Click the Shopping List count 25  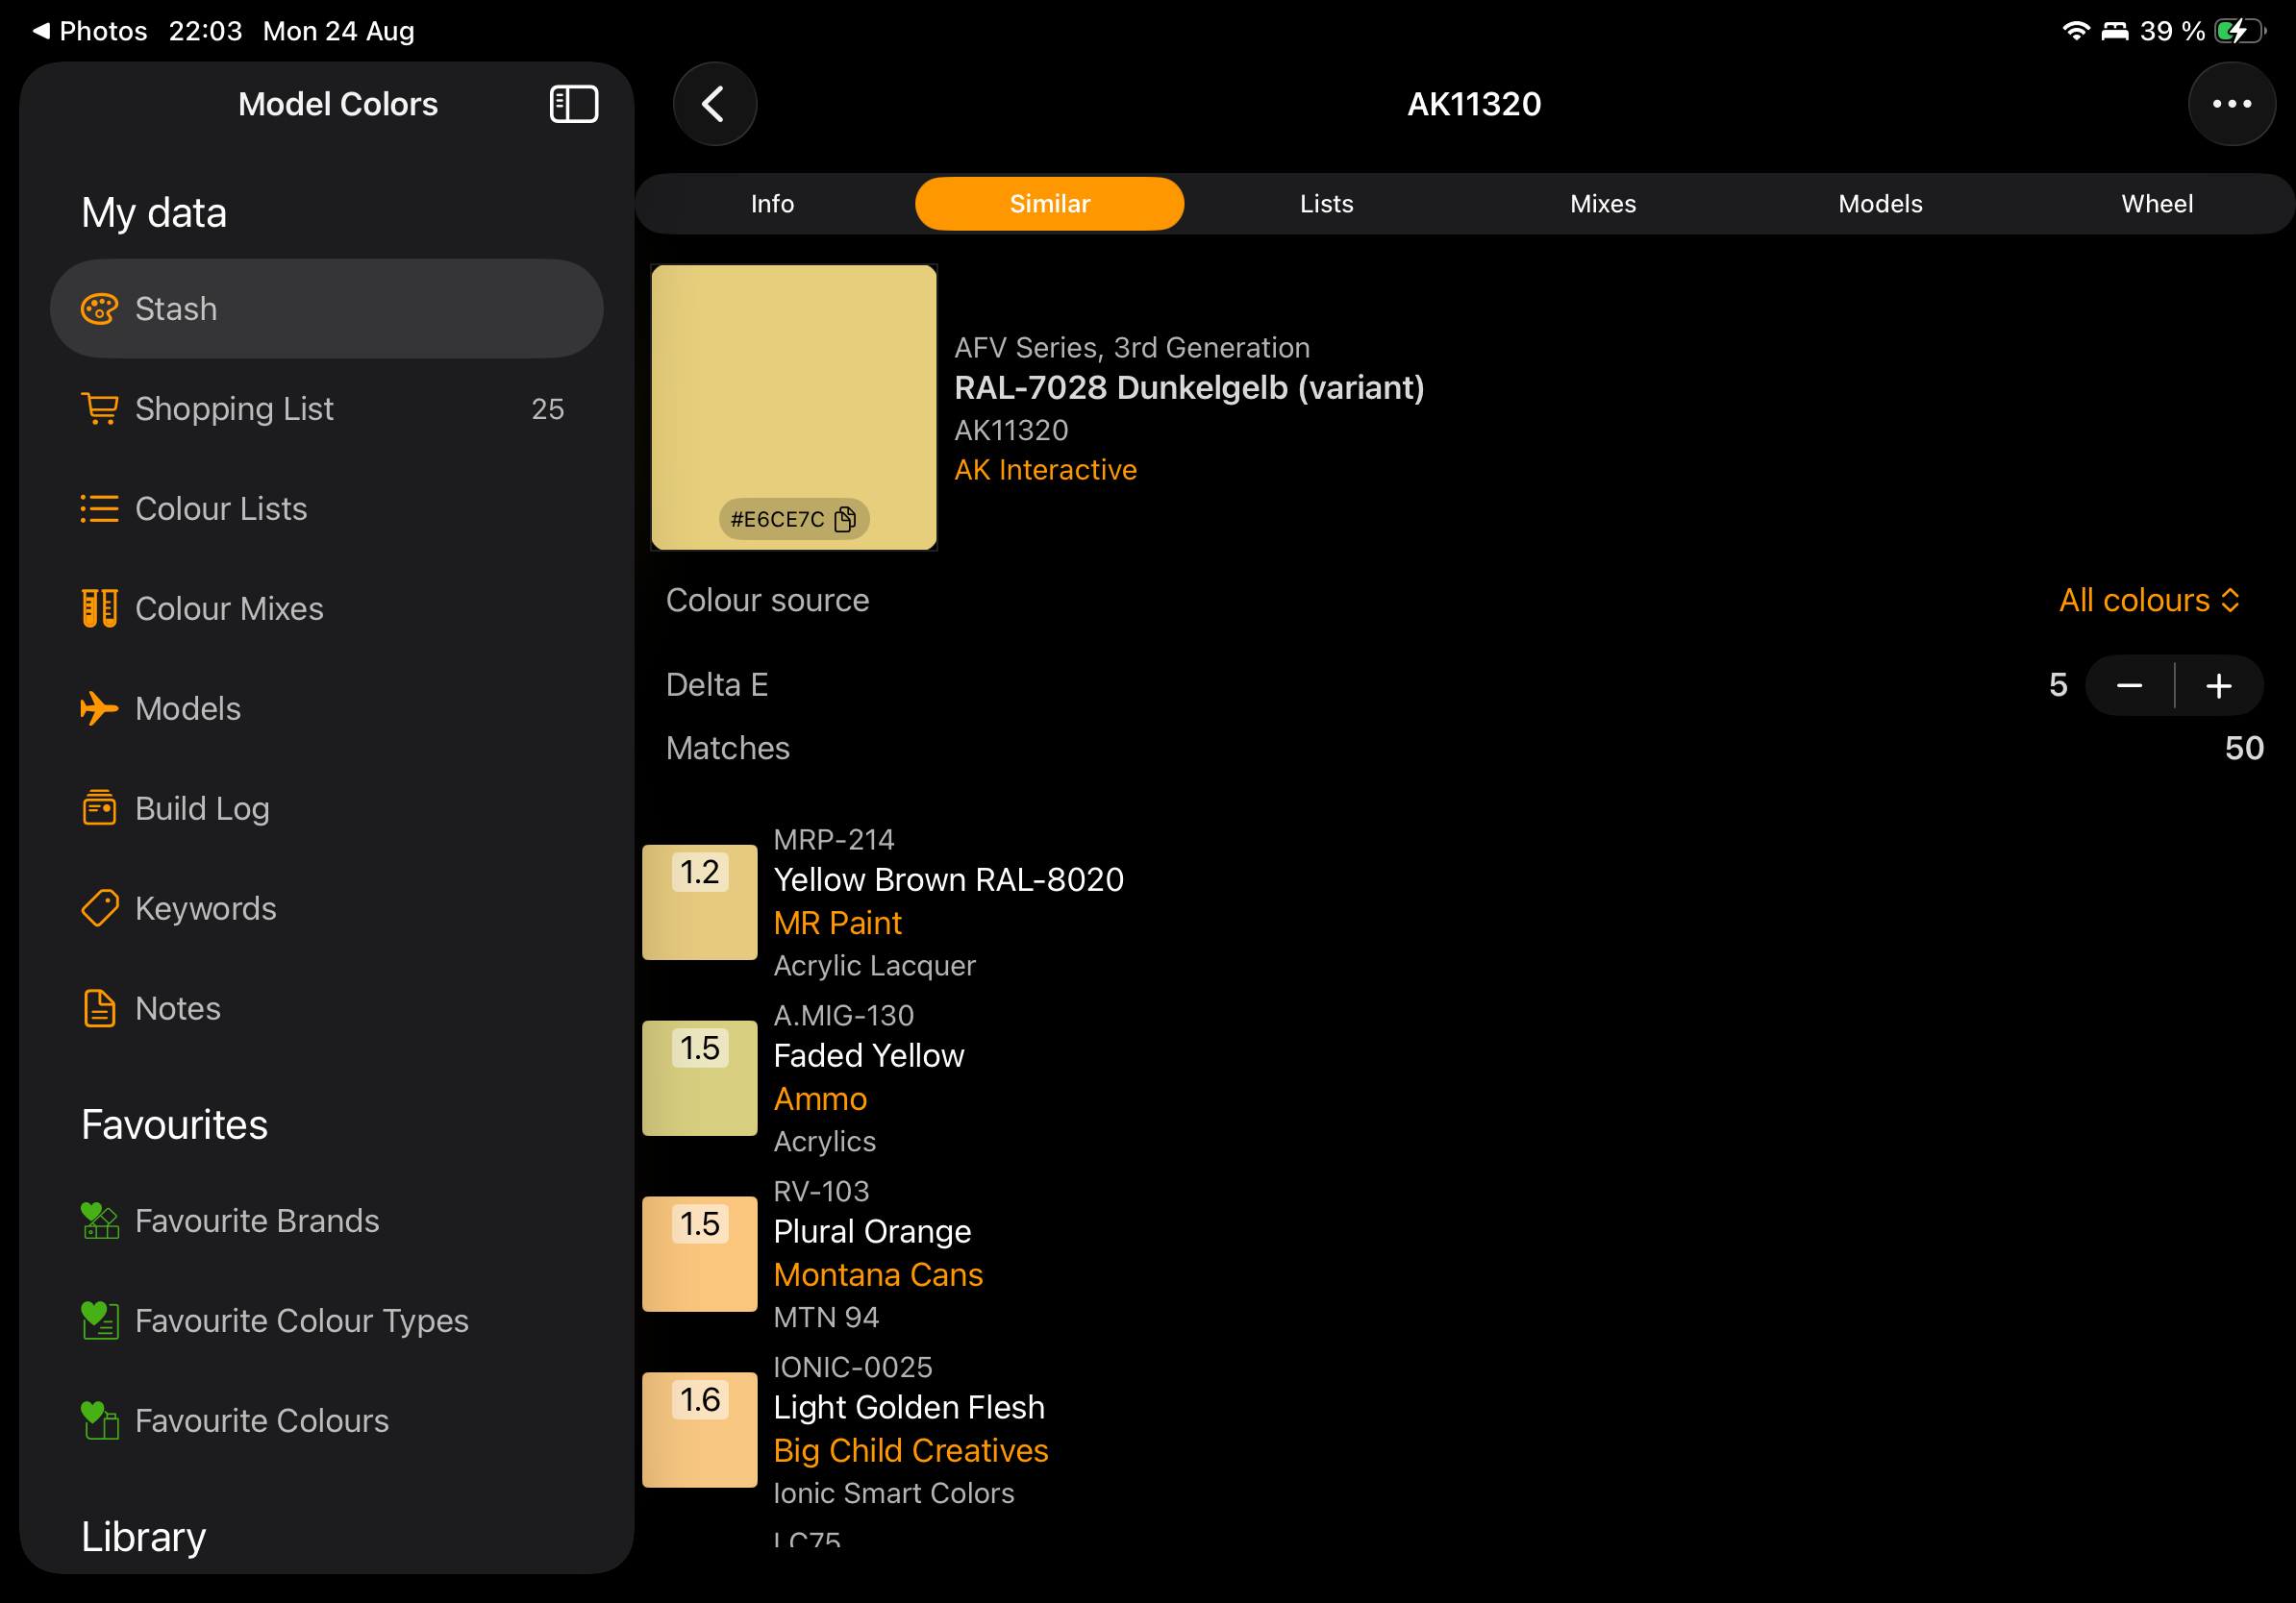[547, 408]
